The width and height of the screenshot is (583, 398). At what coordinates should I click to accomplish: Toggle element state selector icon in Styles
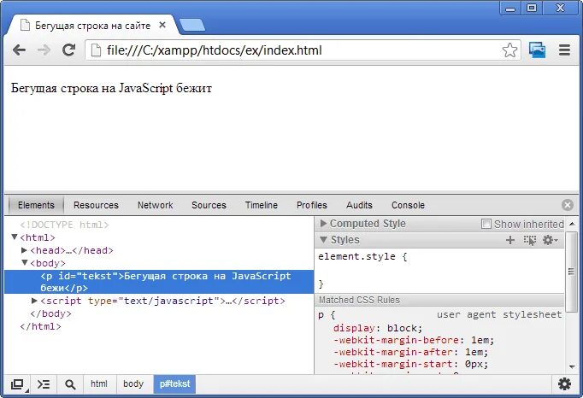click(x=529, y=240)
